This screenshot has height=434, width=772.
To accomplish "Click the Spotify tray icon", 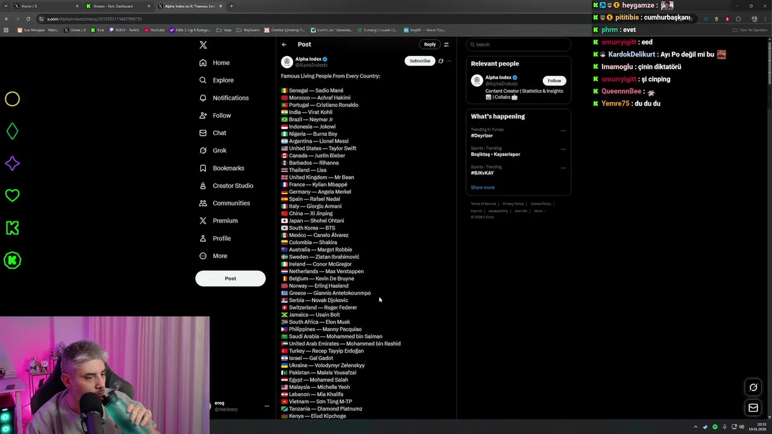I will coord(715,427).
